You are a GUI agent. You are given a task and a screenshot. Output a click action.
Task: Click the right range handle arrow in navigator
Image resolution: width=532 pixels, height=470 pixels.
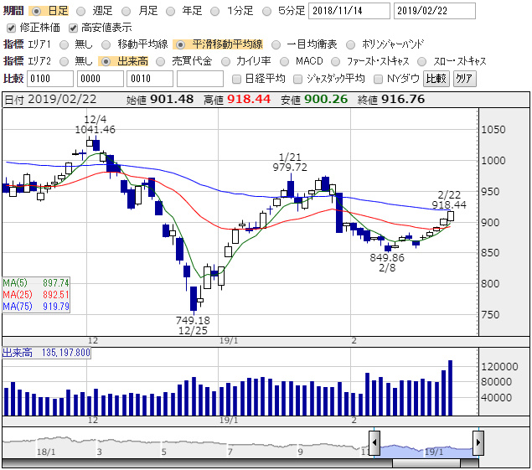point(478,442)
